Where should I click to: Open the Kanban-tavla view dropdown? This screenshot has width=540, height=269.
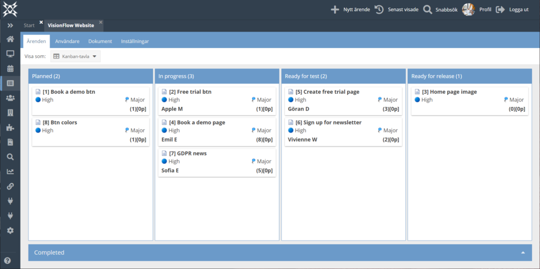[x=75, y=56]
